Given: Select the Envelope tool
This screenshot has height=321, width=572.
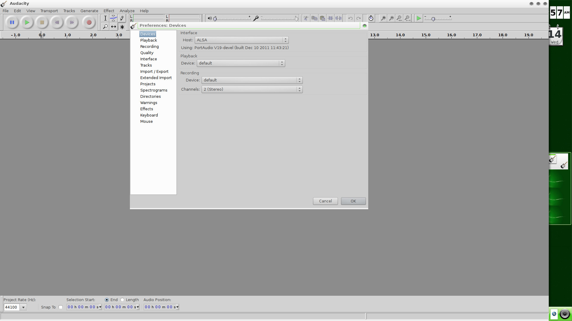Looking at the screenshot, I should [x=114, y=18].
